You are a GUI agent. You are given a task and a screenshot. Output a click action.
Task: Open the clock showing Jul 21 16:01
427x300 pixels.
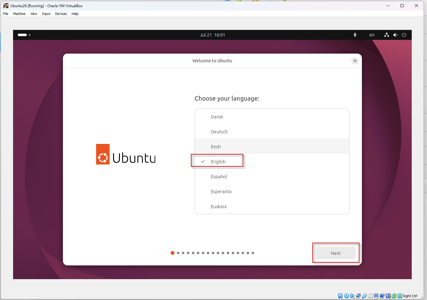point(212,35)
